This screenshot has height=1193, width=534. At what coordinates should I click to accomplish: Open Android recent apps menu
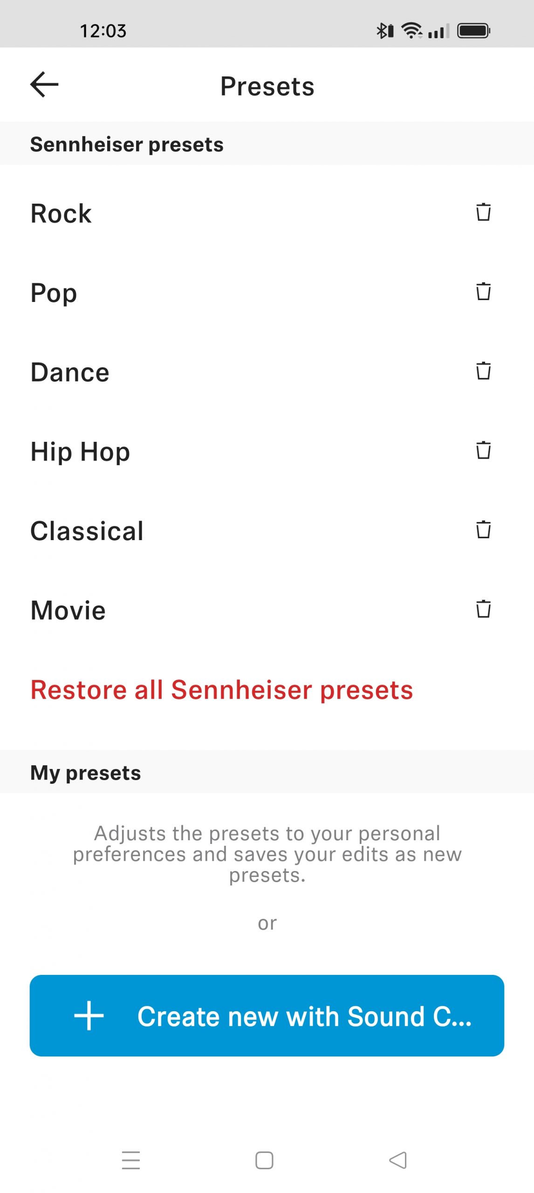(131, 1160)
